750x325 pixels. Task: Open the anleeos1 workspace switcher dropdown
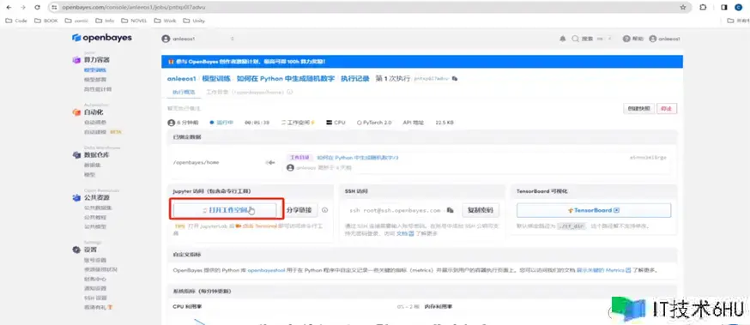pos(198,39)
